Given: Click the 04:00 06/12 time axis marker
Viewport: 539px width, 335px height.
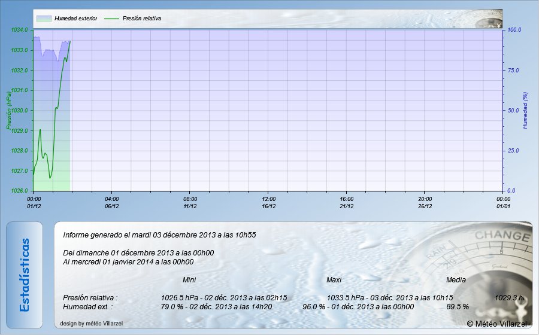Looking at the screenshot, I should point(112,202).
